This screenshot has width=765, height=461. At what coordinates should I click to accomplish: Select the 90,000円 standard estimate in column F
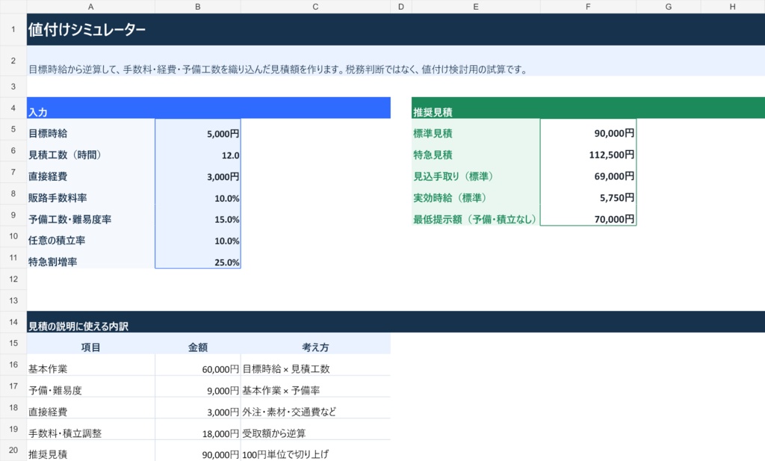click(x=588, y=129)
